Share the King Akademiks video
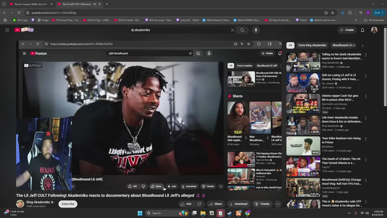 click(x=216, y=204)
